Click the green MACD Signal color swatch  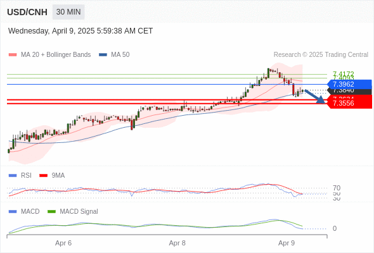pos(51,212)
